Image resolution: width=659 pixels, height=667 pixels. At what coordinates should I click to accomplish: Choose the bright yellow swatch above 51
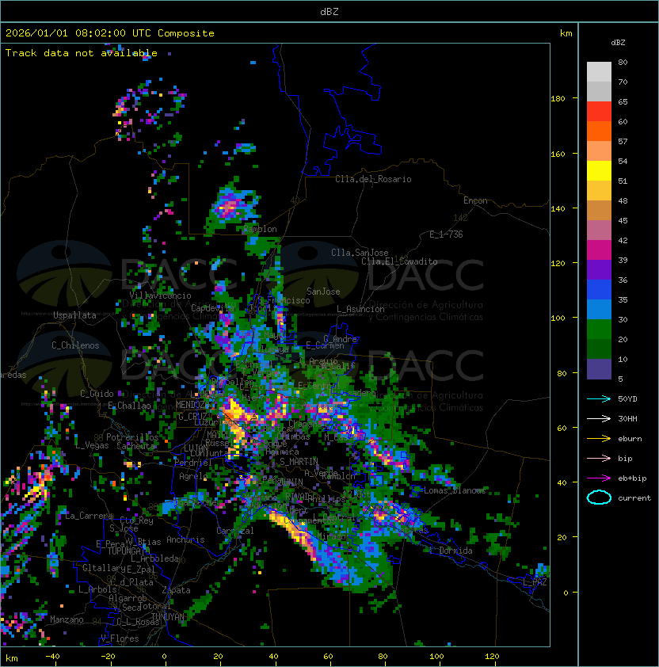(599, 170)
